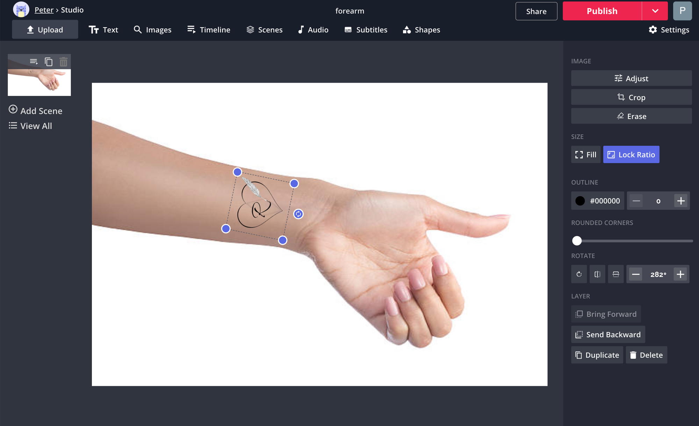Click the forearm scene thumbnail
The image size is (699, 426).
click(x=38, y=76)
